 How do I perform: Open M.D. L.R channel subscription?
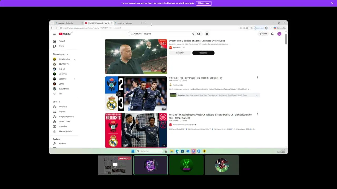[x=62, y=69]
